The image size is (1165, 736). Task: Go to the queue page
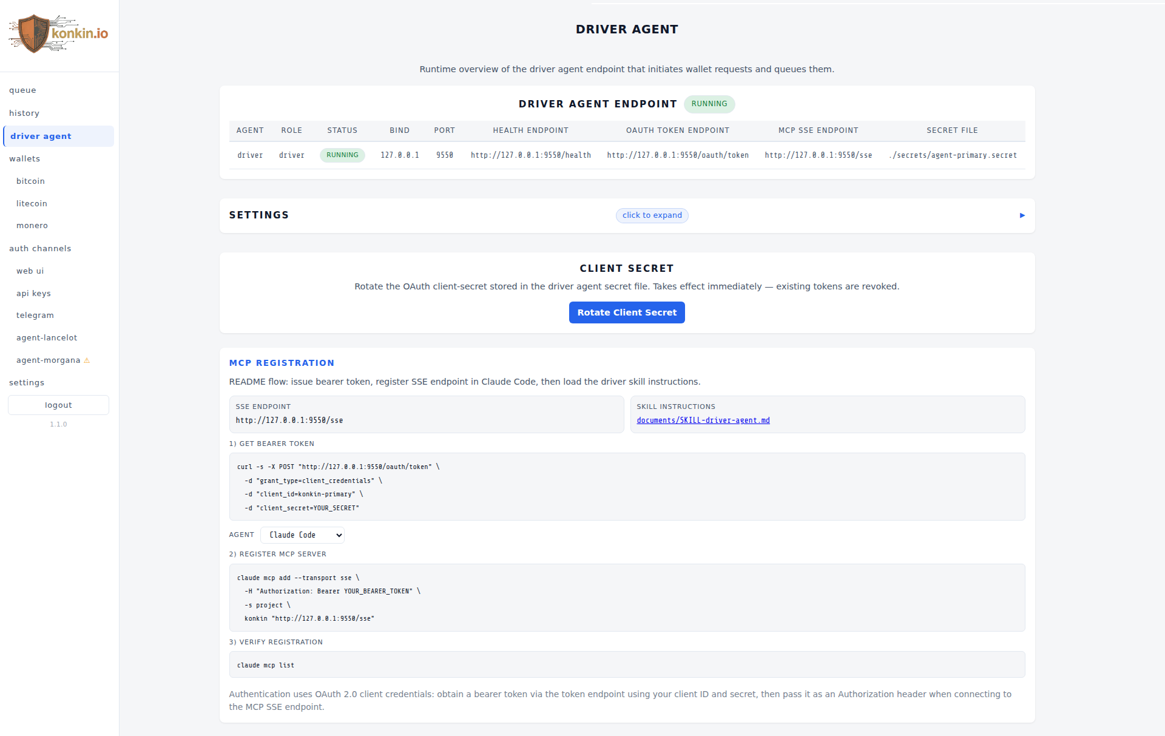[x=23, y=90]
